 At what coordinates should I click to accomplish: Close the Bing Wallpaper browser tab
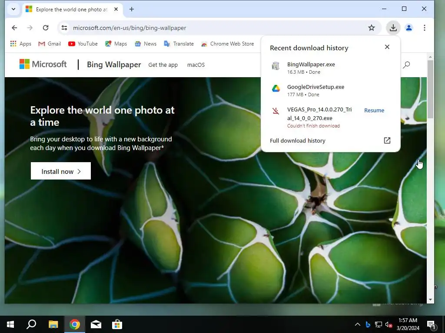point(116,10)
